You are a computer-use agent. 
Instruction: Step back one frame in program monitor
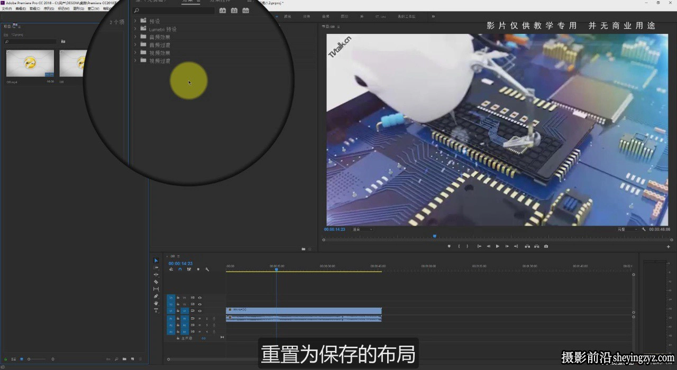coord(489,246)
